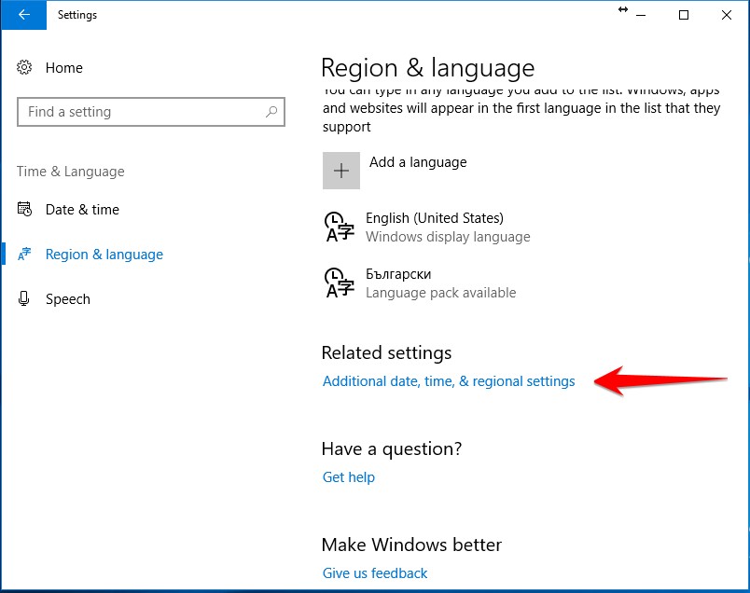750x593 pixels.
Task: Click the search magnifier icon
Action: tap(271, 112)
